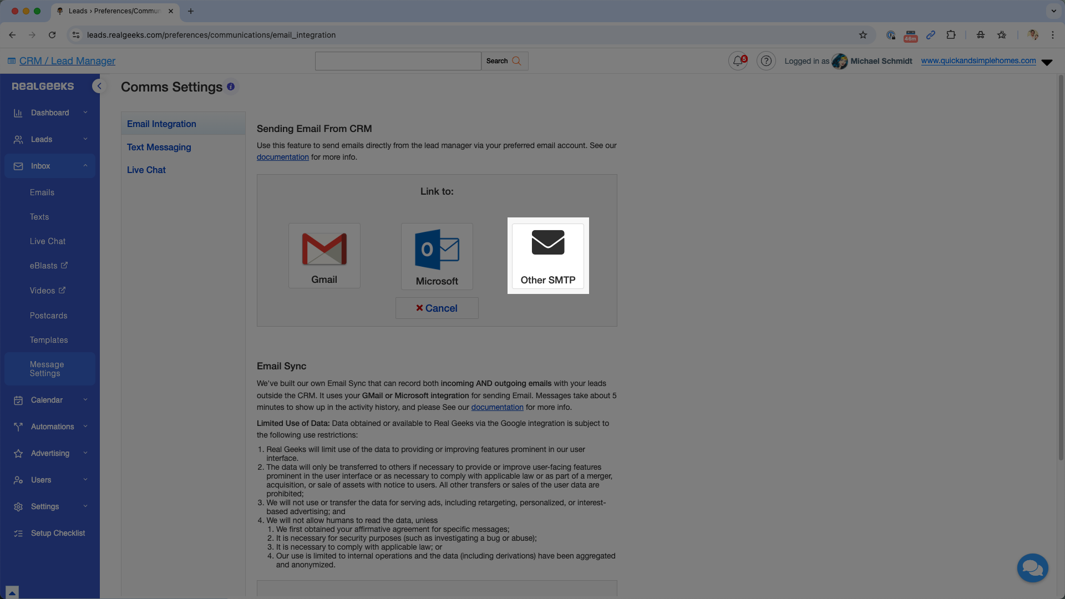
Task: Choose Other SMTP email option
Action: pyautogui.click(x=548, y=256)
